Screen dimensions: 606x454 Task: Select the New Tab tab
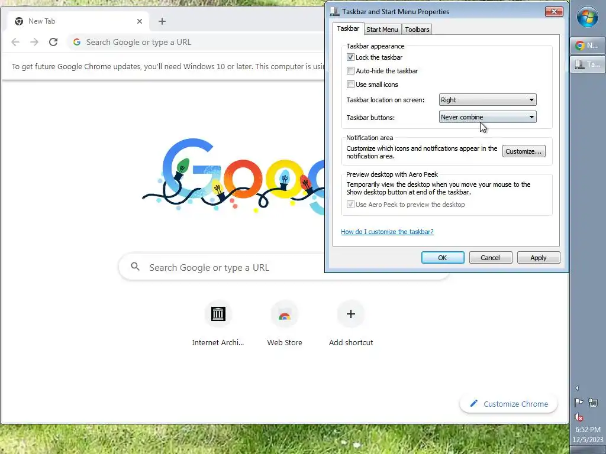[x=79, y=21]
